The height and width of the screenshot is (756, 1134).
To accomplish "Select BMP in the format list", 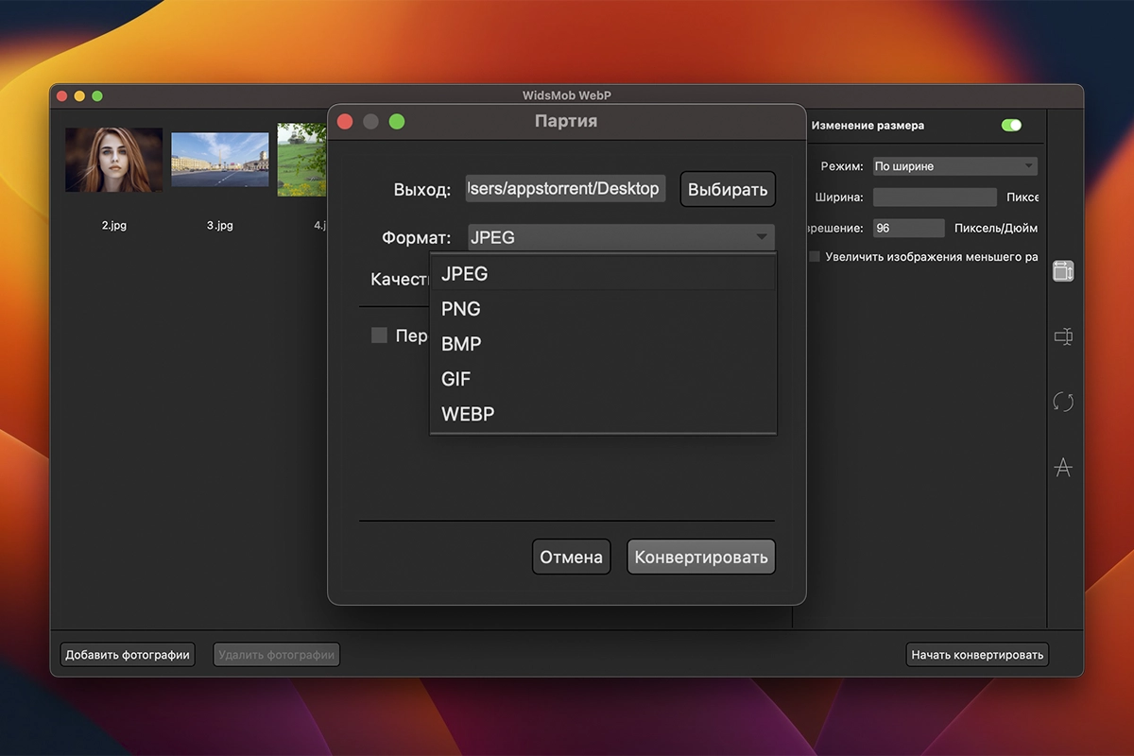I will click(x=461, y=344).
